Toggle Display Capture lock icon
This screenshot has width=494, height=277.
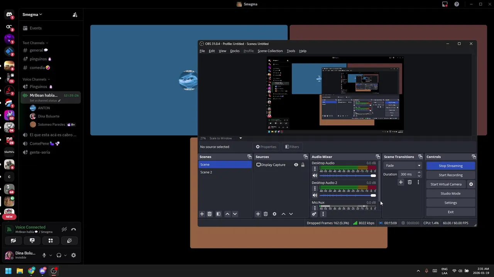point(303,165)
